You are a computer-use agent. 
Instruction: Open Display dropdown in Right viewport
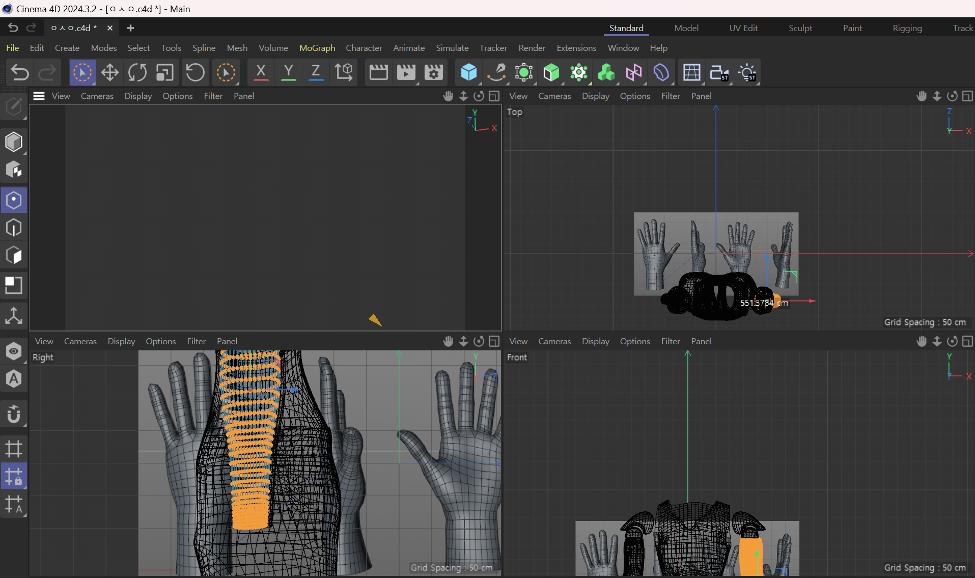121,342
